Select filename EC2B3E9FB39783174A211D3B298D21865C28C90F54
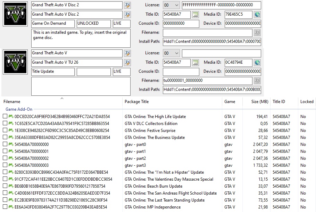The image size is (316, 212). pos(61,200)
